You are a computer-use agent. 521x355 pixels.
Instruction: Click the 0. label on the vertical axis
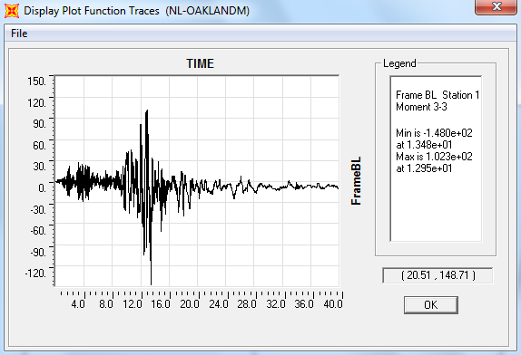click(42, 187)
